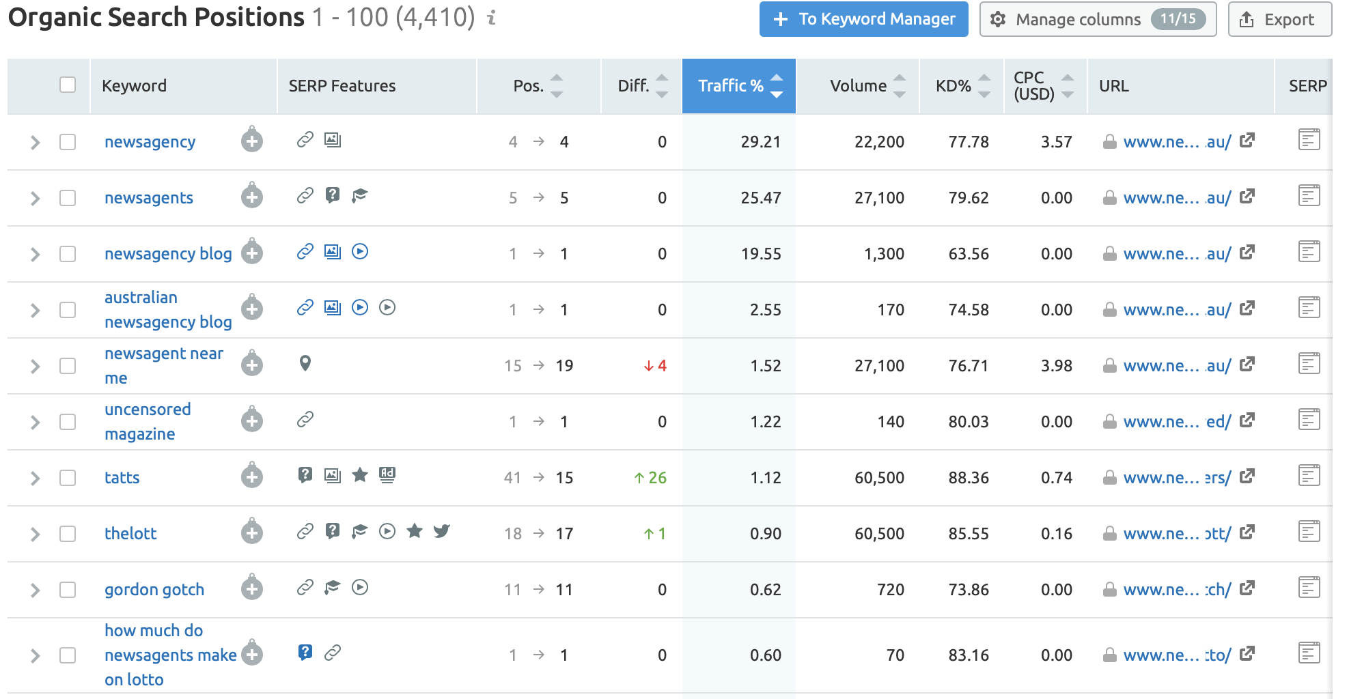1349x699 pixels.
Task: Open SERP snapshot for newsagents row
Action: tap(1308, 197)
